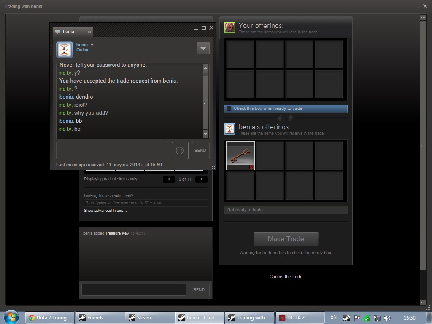
Task: Open the chat options dropdown button
Action: click(203, 48)
